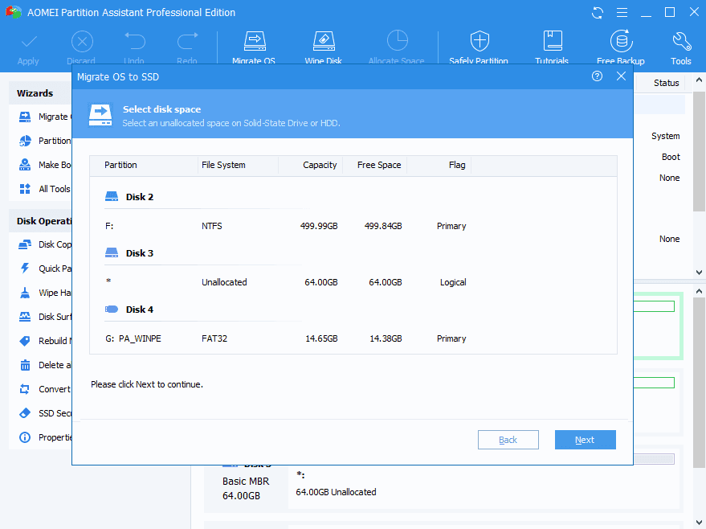Screen dimensions: 706x529
Task: Select the Unallocated 64.00GB row on Disk 3
Action: click(353, 282)
